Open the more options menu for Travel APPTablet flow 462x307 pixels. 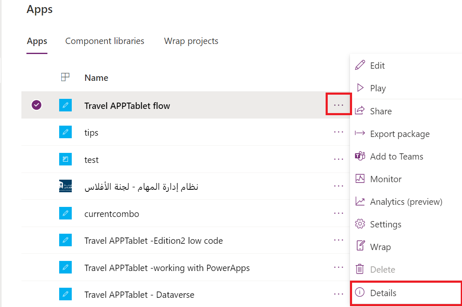(339, 105)
